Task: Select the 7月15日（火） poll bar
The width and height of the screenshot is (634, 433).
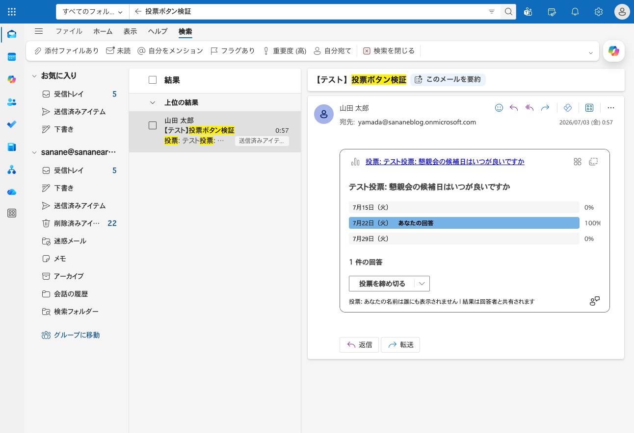Action: [x=464, y=207]
